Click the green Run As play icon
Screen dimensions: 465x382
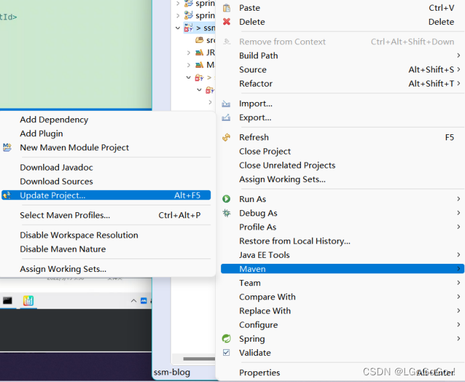226,199
